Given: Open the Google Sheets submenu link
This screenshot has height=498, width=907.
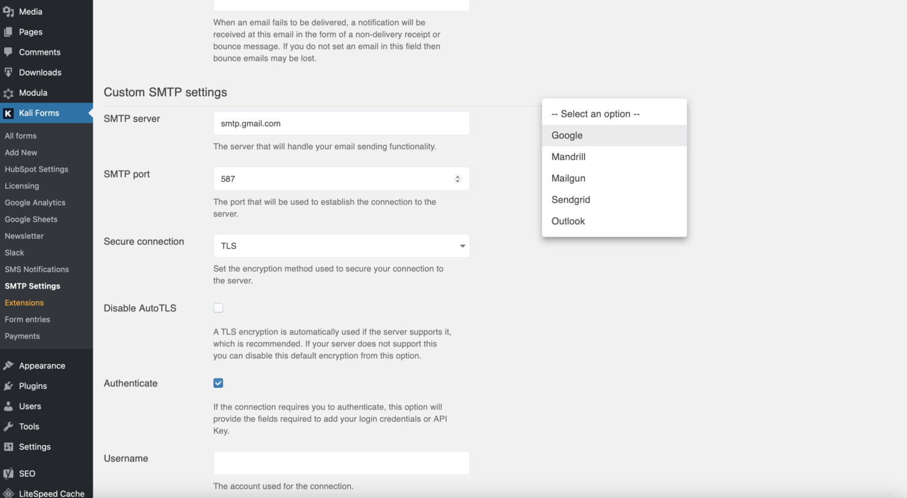Looking at the screenshot, I should [31, 219].
